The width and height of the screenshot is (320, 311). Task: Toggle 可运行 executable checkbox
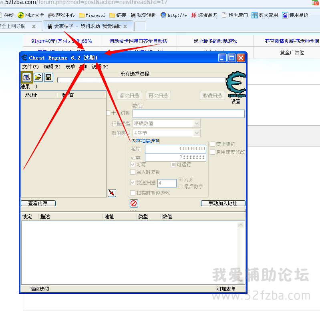coord(173,164)
